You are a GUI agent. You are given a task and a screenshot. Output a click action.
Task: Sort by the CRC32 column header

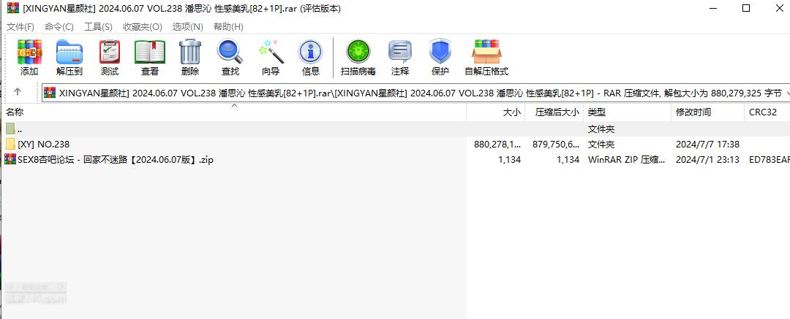tap(767, 112)
